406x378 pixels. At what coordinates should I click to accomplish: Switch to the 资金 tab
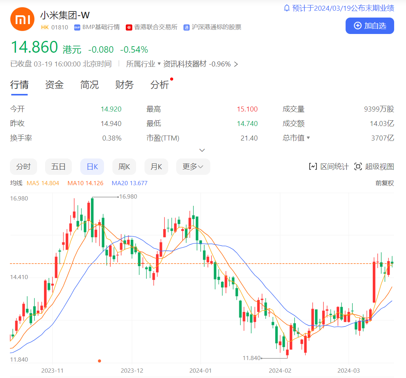pyautogui.click(x=54, y=85)
